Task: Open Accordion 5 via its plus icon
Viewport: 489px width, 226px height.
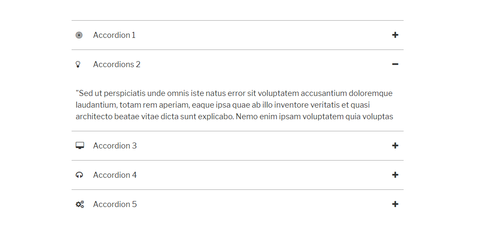Action: pyautogui.click(x=395, y=204)
